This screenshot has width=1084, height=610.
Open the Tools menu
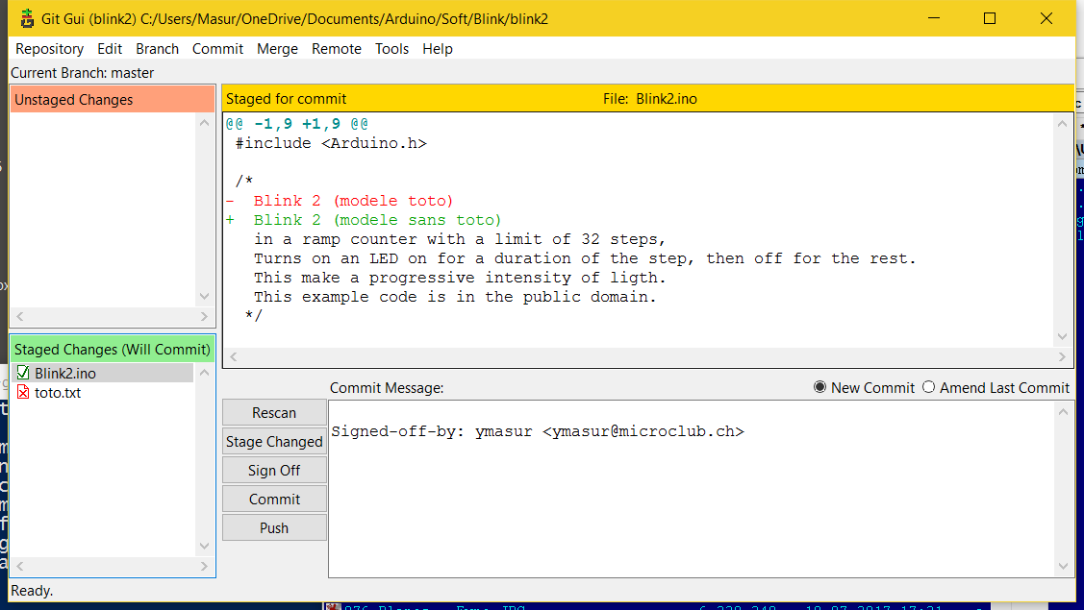[x=392, y=49]
